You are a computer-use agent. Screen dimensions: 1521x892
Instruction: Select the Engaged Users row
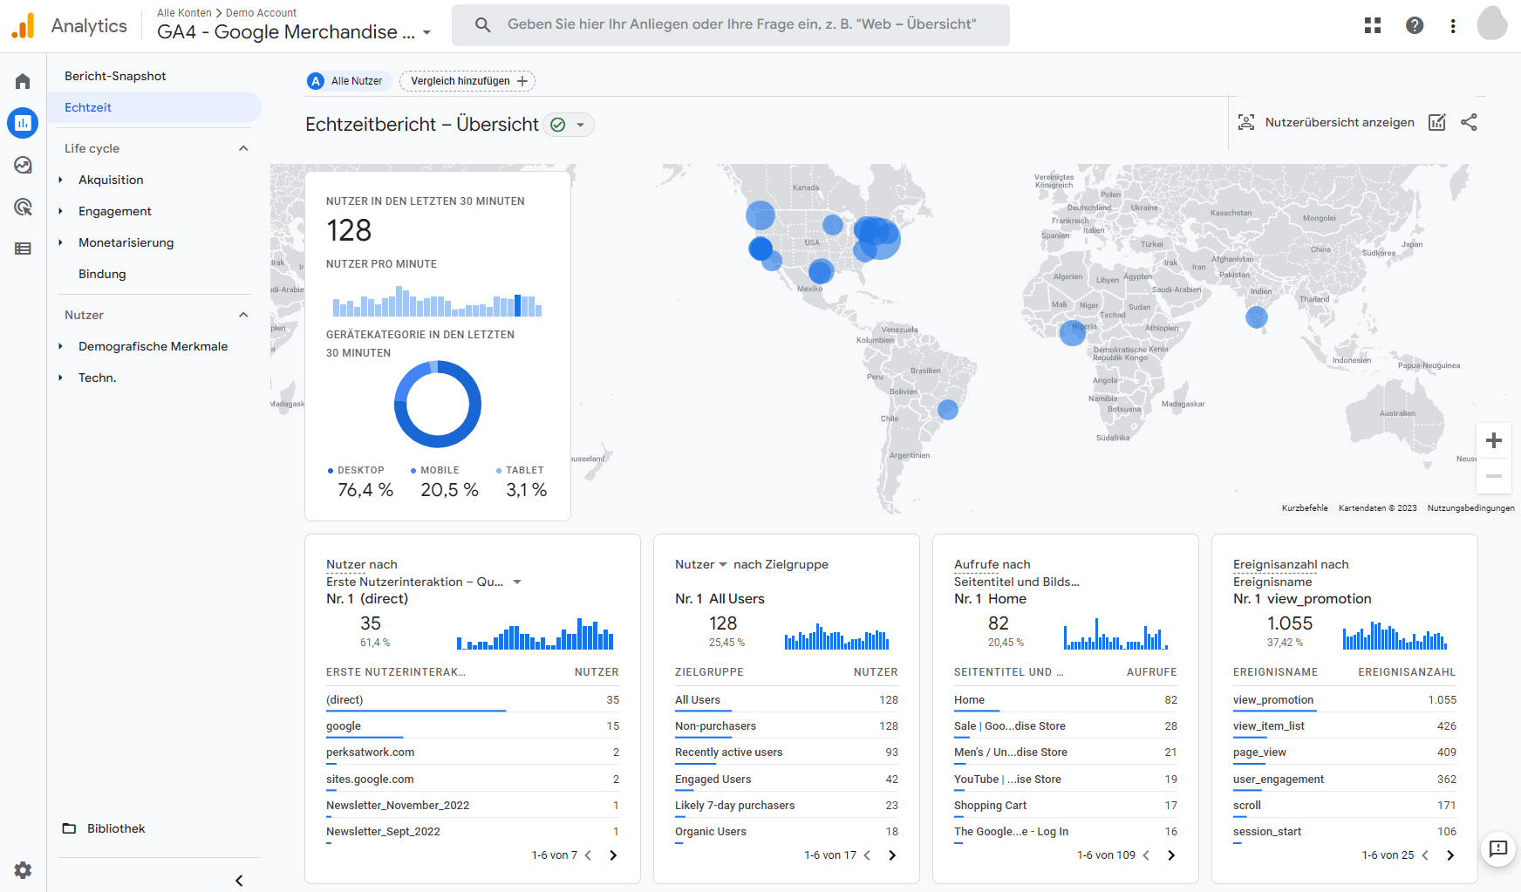pyautogui.click(x=787, y=780)
